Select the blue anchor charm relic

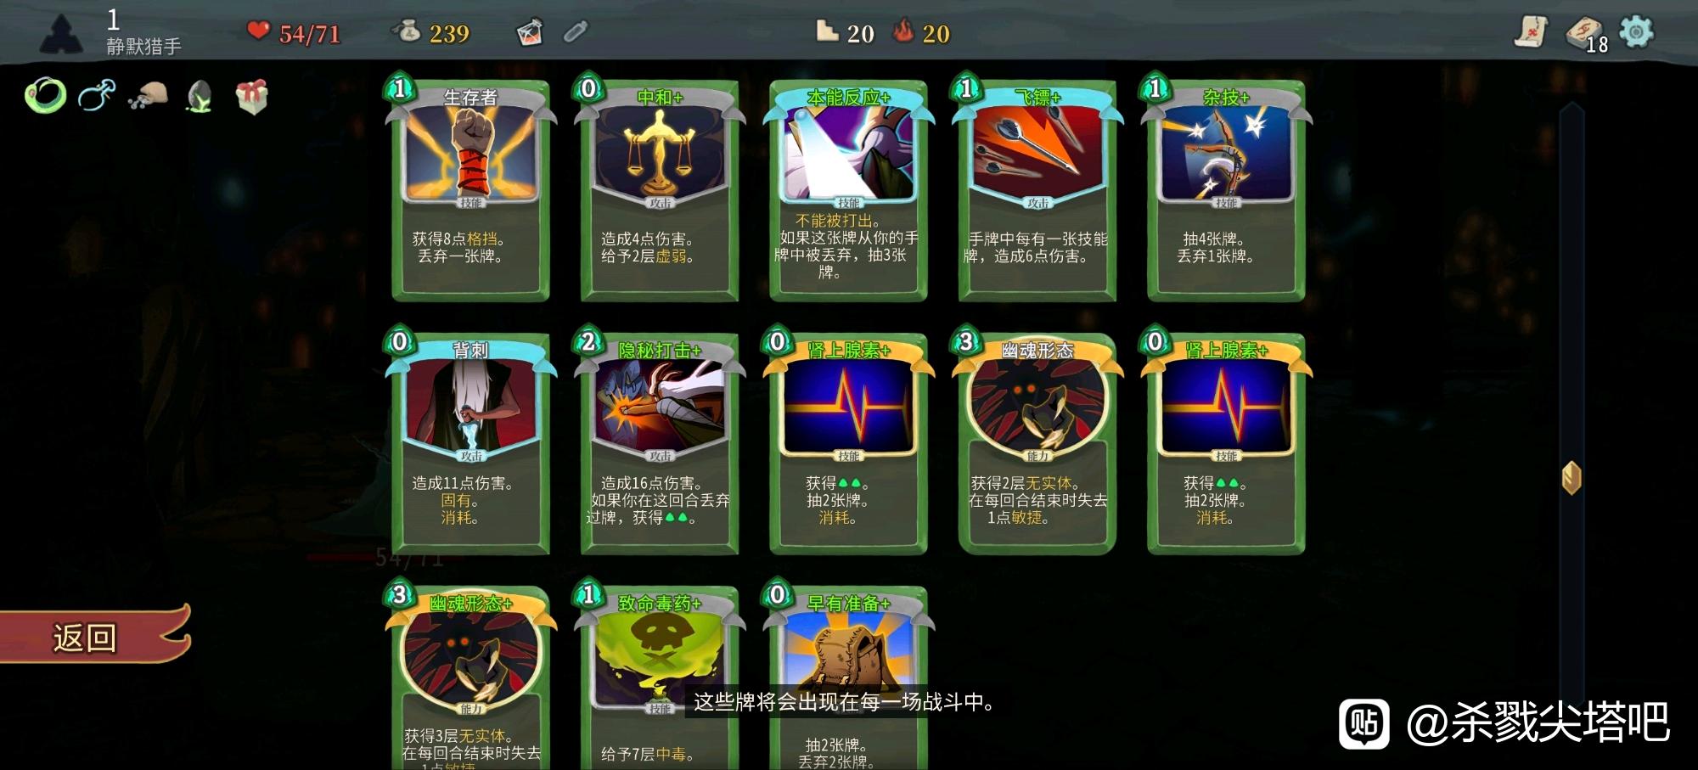[x=97, y=96]
